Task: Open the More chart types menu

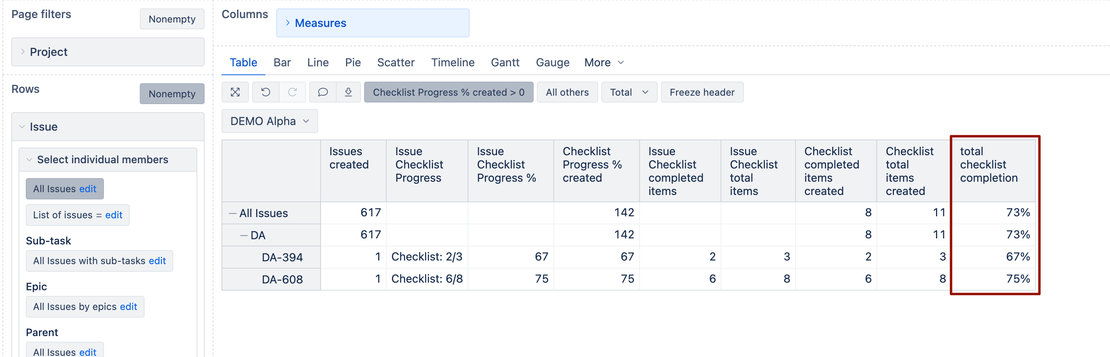Action: click(604, 62)
